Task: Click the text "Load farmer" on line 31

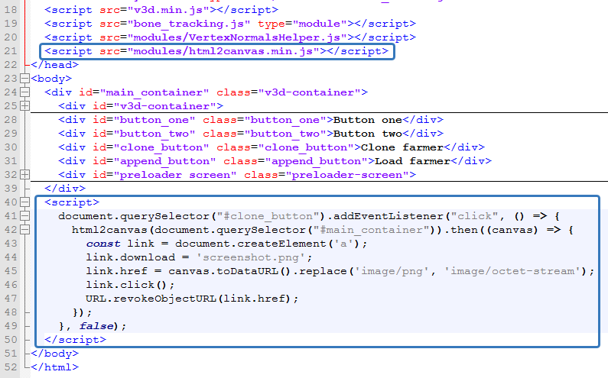Action: coord(412,161)
